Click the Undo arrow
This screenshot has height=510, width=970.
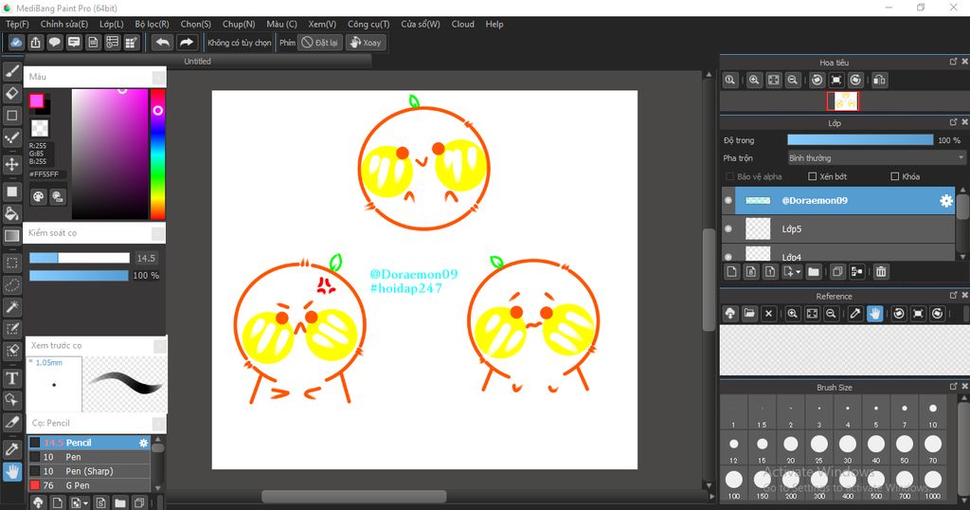pos(163,42)
